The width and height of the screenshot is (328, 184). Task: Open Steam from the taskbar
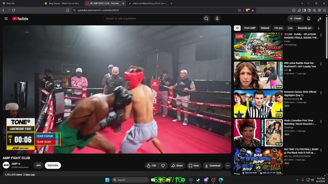pos(198,180)
